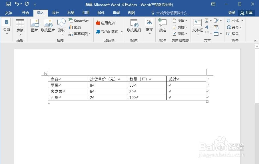Viewport: 259px width, 164px height.
Task: Click the table resize handle square
Action: pyautogui.click(x=207, y=102)
